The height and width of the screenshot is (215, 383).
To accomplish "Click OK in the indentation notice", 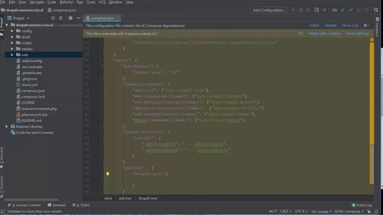I will (x=300, y=33).
